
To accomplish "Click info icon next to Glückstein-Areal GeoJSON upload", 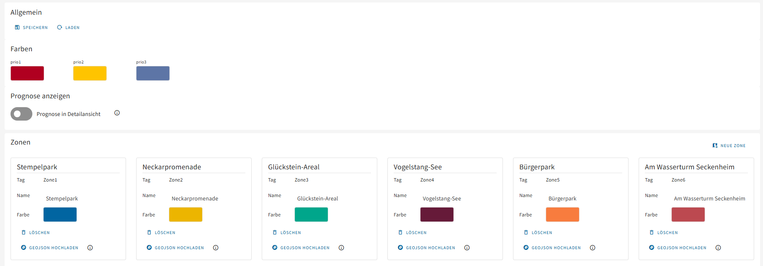I will point(341,248).
